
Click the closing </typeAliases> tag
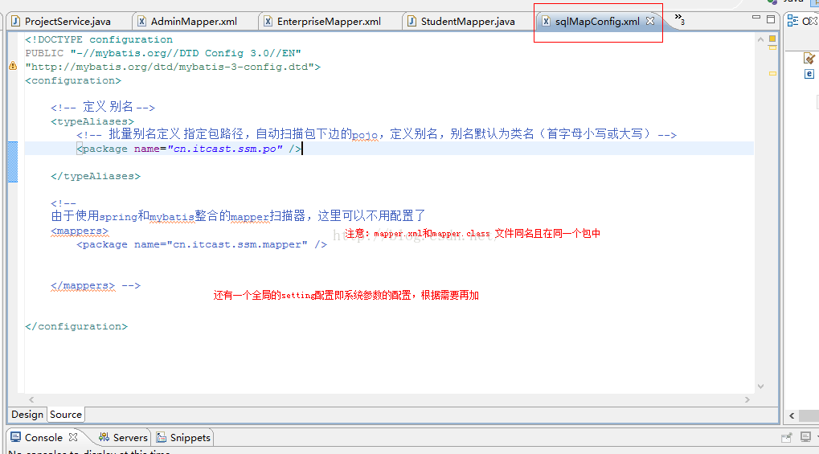tap(96, 176)
